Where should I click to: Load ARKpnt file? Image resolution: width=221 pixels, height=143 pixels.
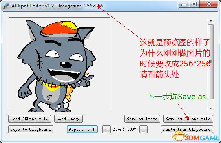[x=29, y=119]
